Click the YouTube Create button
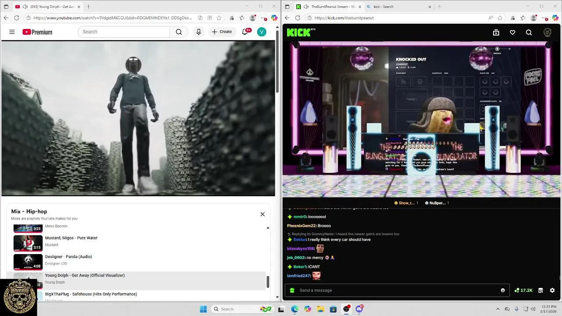This screenshot has height=316, width=562. point(222,32)
